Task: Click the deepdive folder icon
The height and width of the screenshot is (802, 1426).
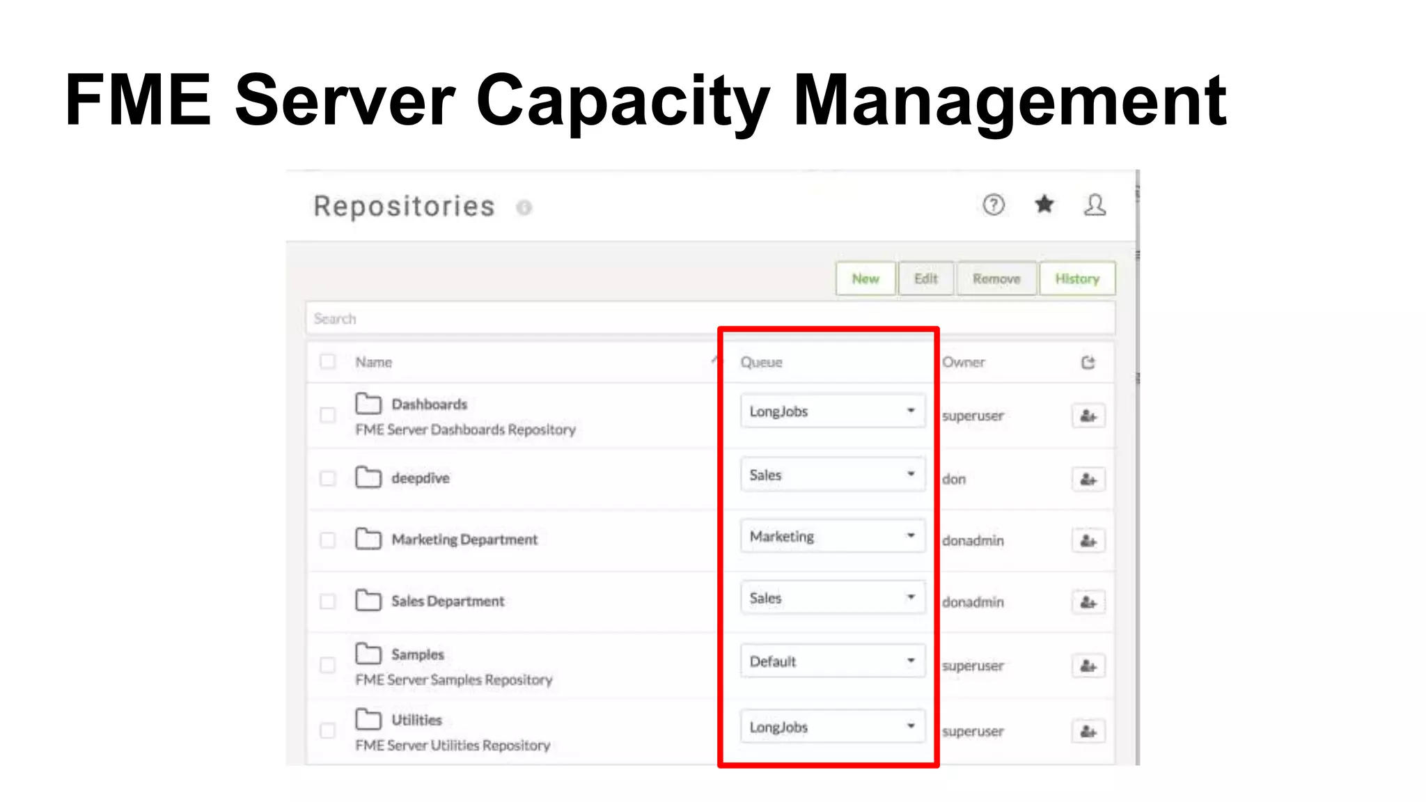Action: [x=368, y=477]
